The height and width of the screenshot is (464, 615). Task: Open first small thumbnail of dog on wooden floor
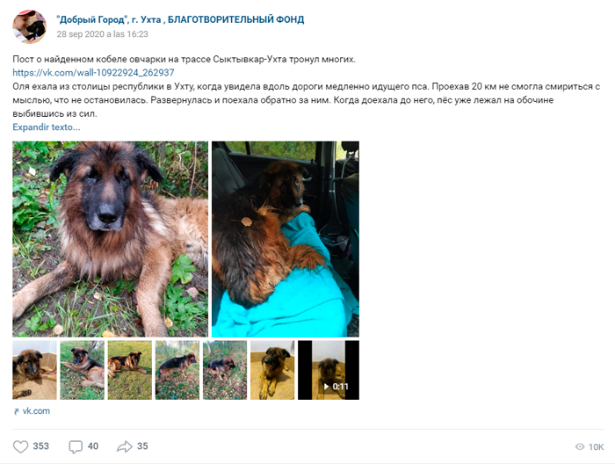click(x=34, y=370)
